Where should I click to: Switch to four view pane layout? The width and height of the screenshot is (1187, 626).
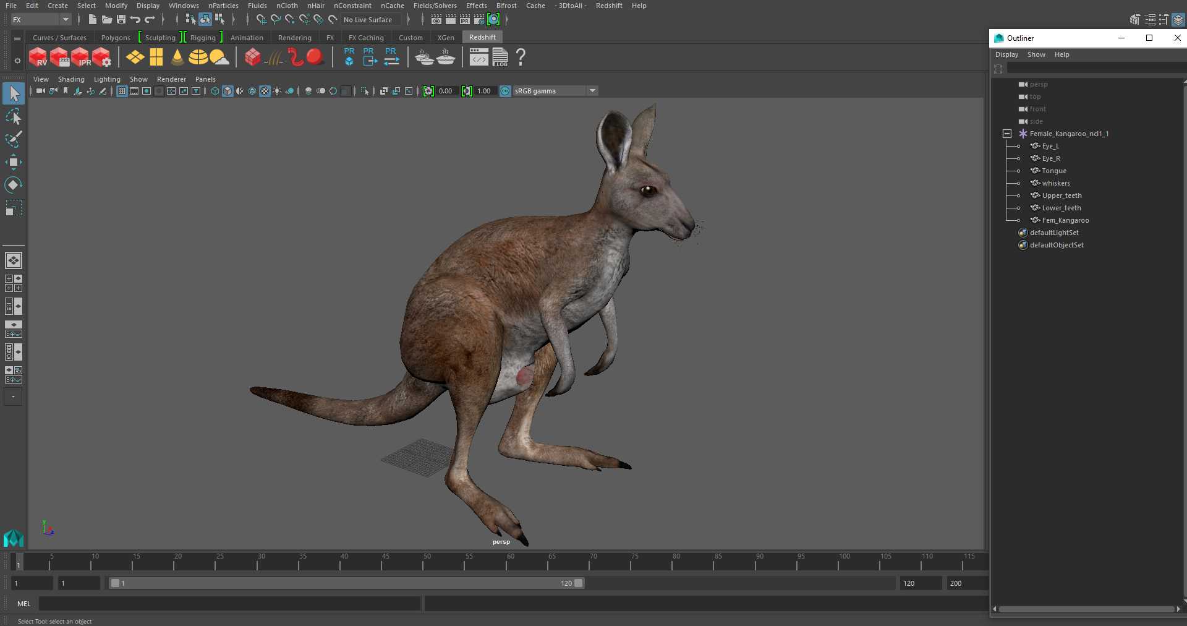click(x=14, y=283)
